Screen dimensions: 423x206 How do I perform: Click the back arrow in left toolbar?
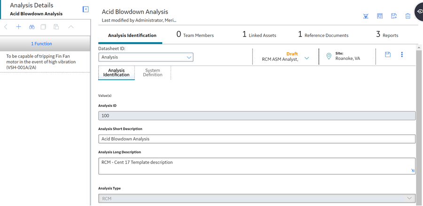6,27
